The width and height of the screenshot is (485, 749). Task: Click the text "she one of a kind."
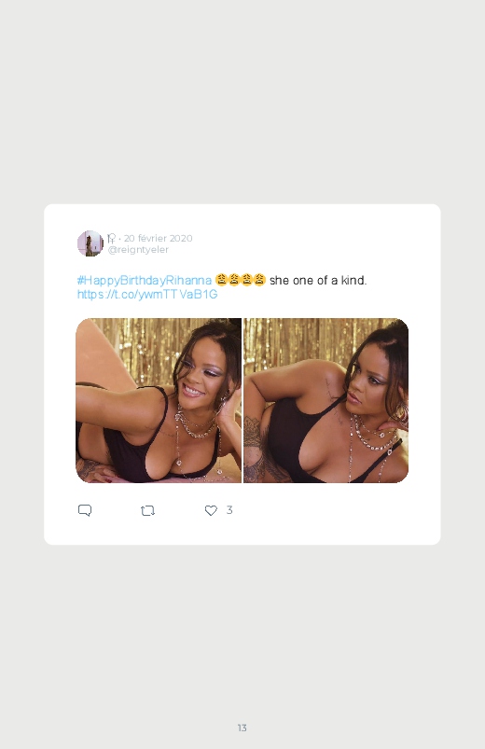pyautogui.click(x=318, y=281)
